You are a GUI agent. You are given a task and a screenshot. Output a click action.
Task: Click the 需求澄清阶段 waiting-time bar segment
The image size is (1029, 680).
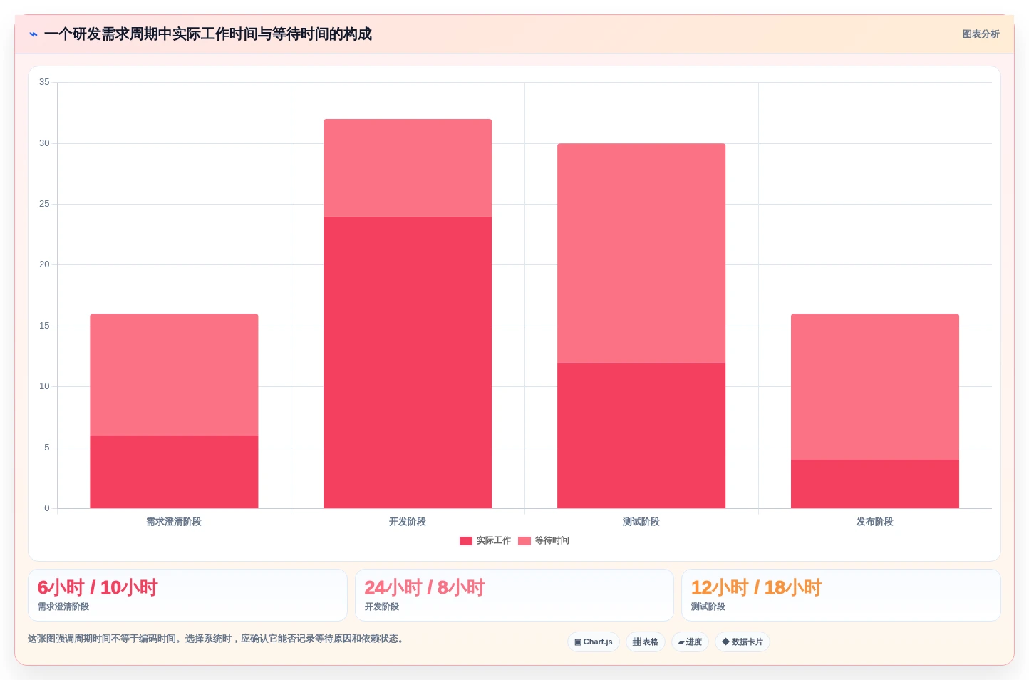[174, 374]
